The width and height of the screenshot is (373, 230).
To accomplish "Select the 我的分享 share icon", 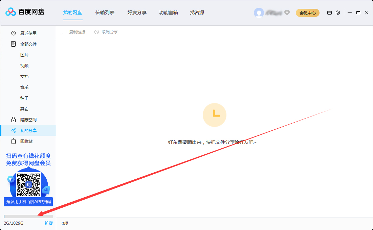I will point(13,130).
